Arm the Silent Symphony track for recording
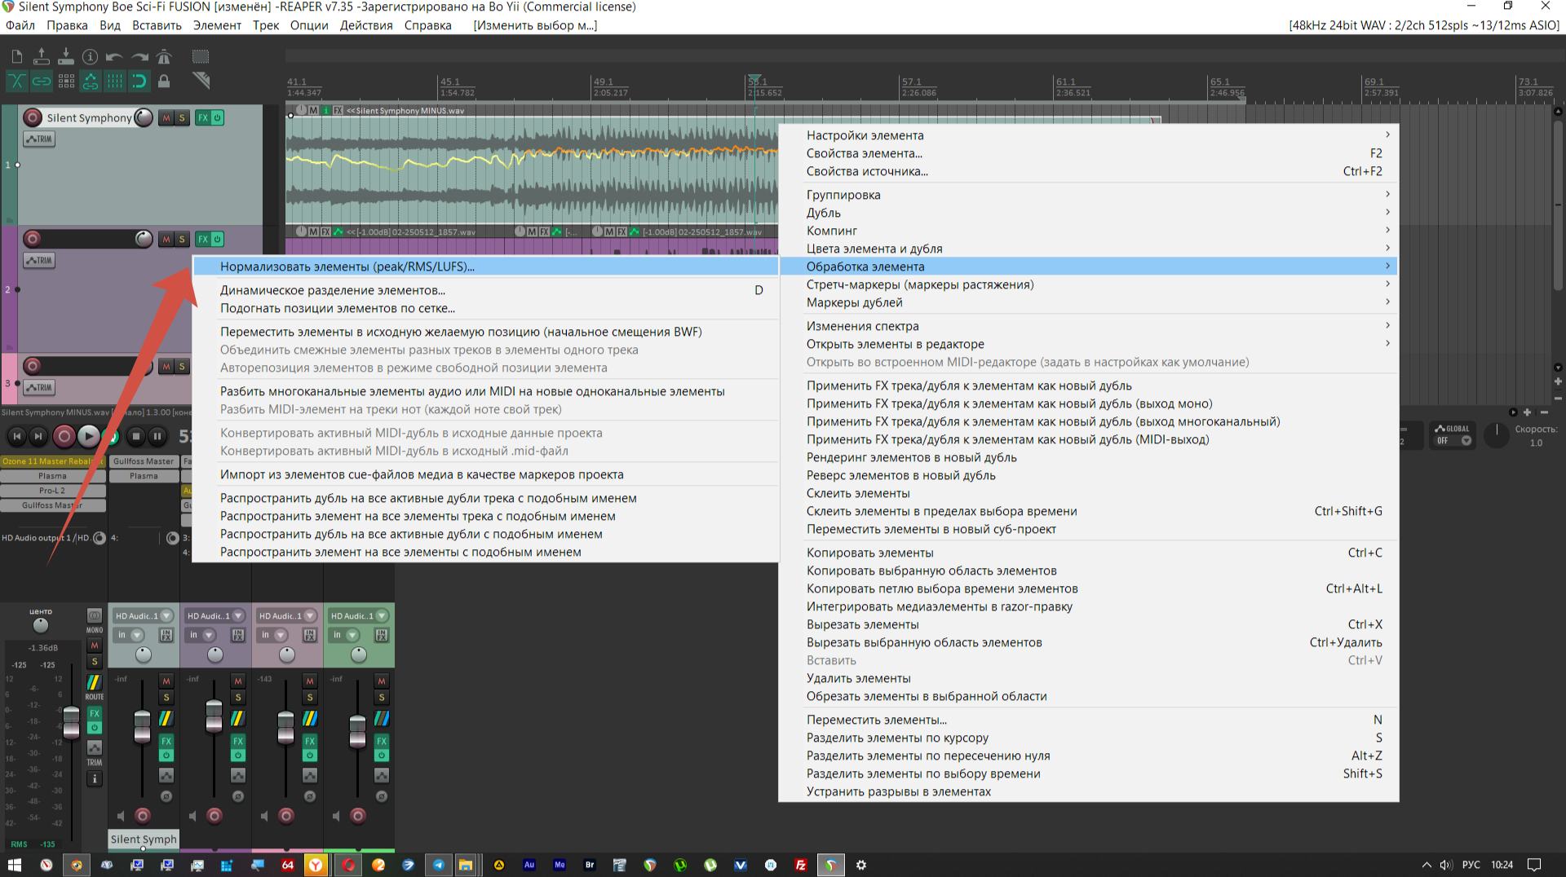The width and height of the screenshot is (1566, 877). pyautogui.click(x=33, y=118)
